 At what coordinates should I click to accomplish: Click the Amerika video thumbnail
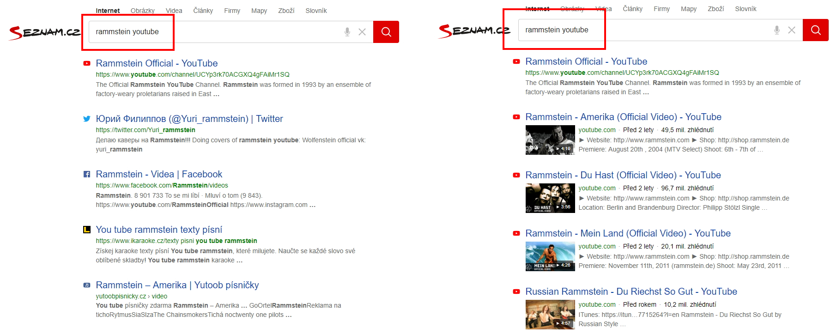click(x=550, y=140)
